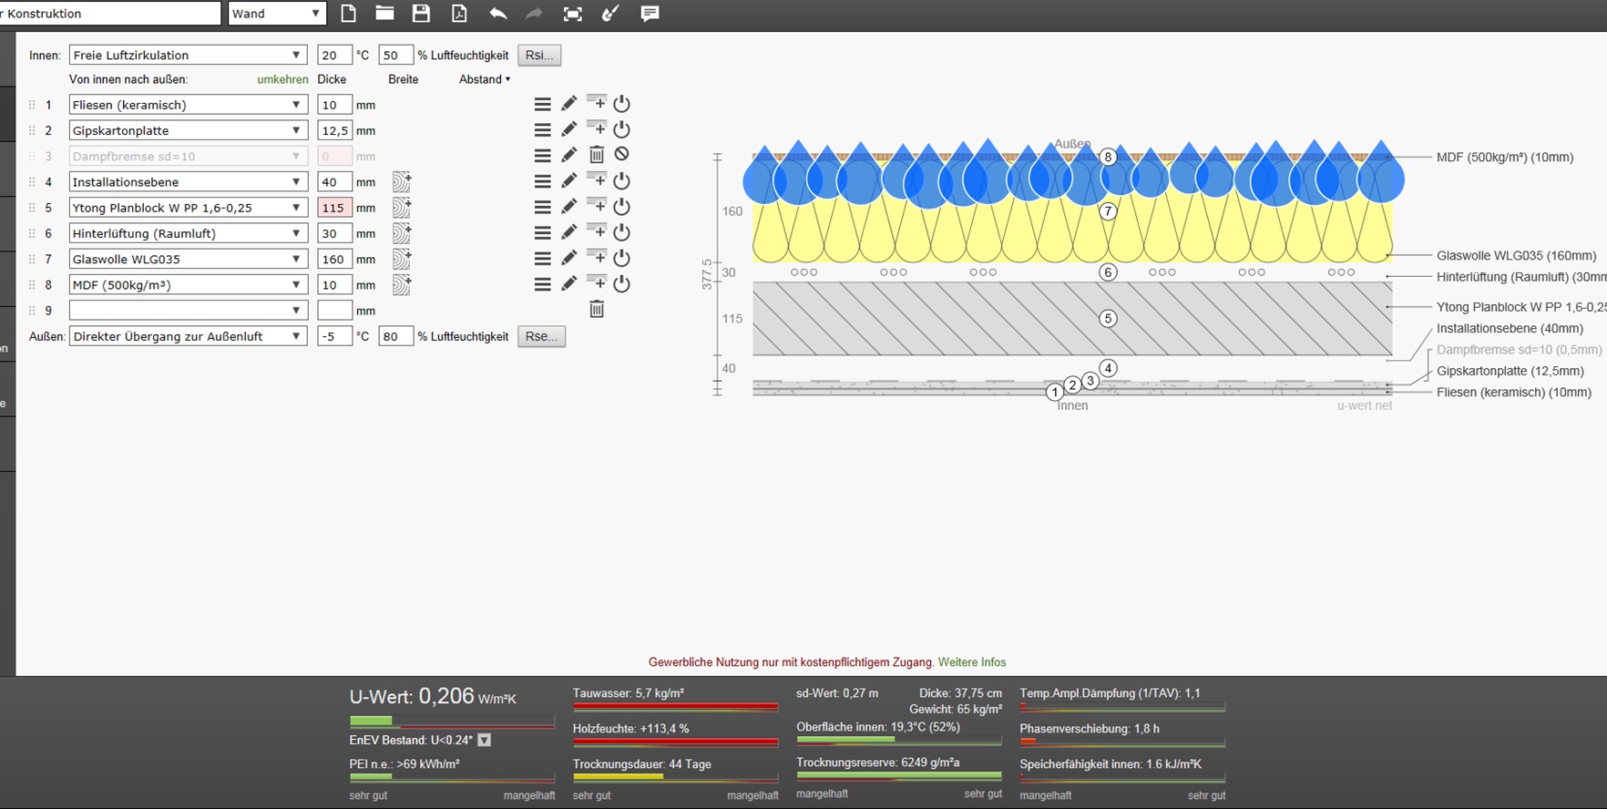
Task: Edit the Gipskartonplatte layer with pencil
Action: [x=568, y=129]
